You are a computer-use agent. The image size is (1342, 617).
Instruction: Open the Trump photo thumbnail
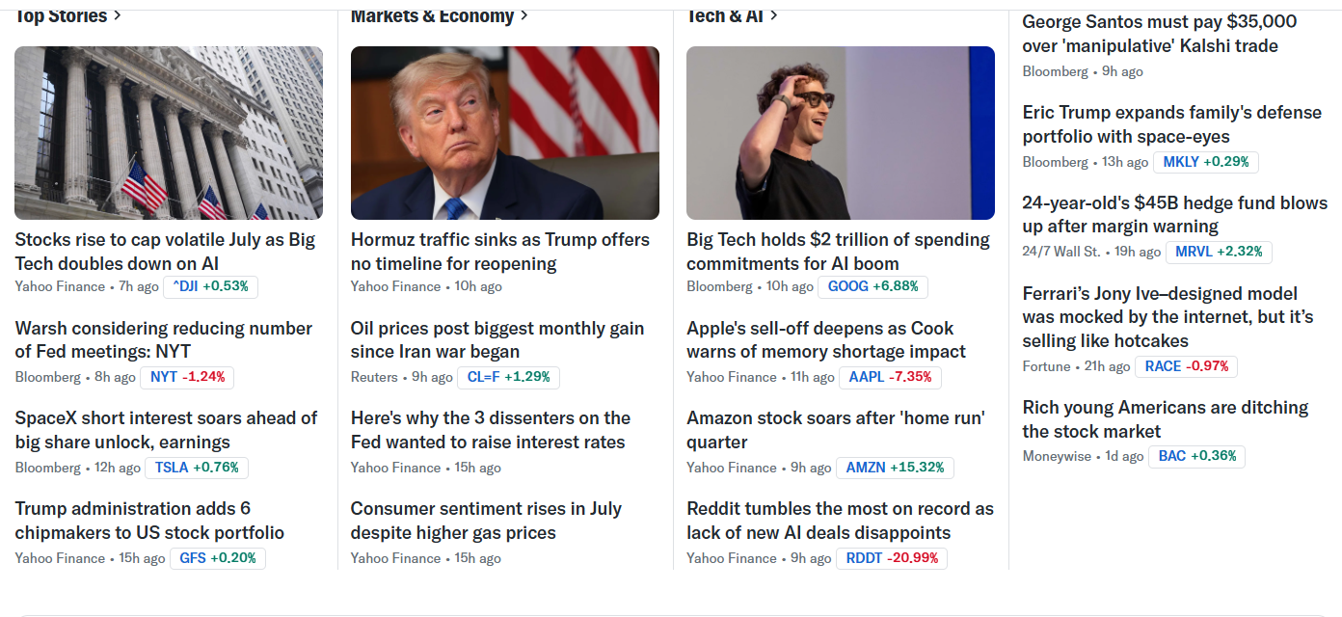click(x=505, y=133)
